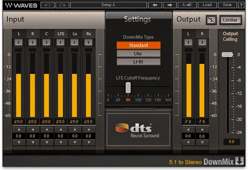Solo the LFE input channel
248x170 pixels.
pyautogui.click(x=60, y=42)
